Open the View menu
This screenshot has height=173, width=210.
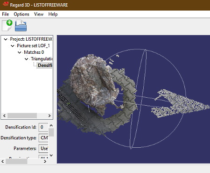[39, 14]
